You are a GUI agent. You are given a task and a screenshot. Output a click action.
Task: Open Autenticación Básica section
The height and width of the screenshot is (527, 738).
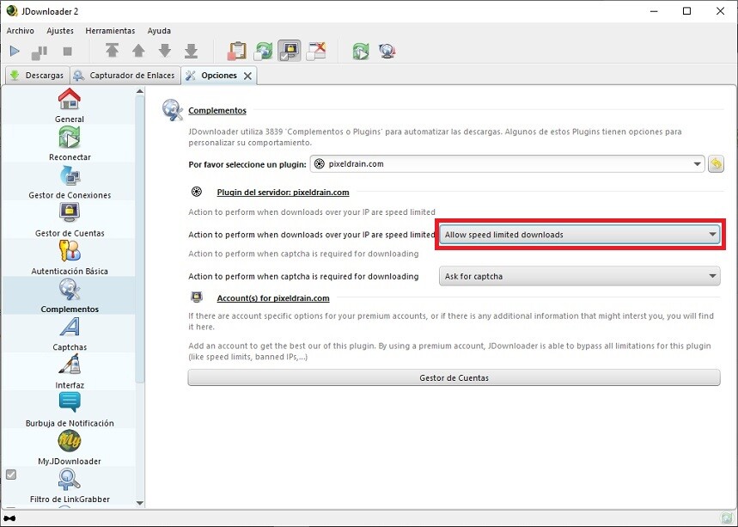coord(70,258)
